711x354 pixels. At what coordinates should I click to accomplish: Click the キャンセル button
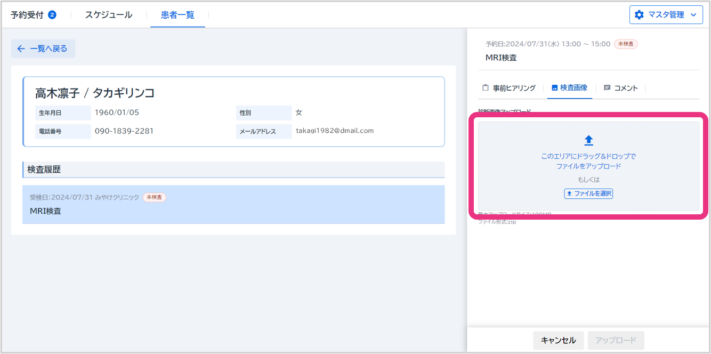(x=558, y=340)
